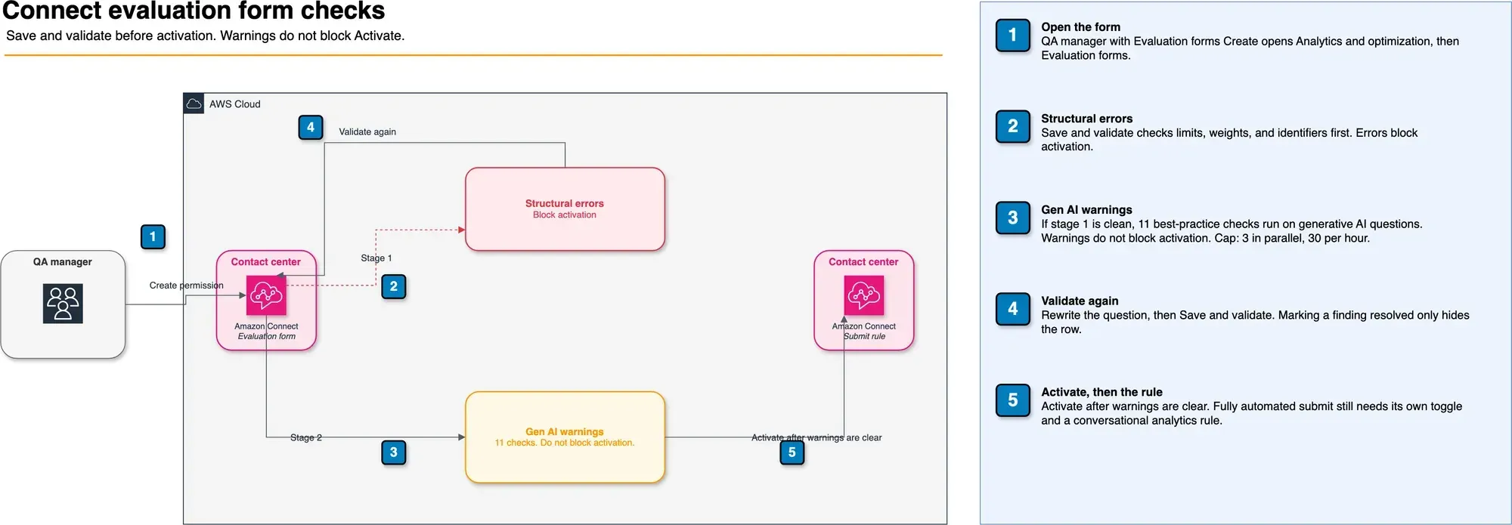
Task: Click the QA manager users icon
Action: (63, 304)
